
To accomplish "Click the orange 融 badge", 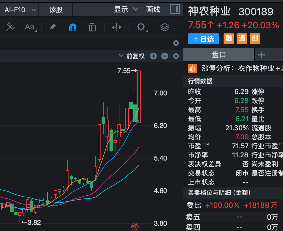I will click(229, 39).
